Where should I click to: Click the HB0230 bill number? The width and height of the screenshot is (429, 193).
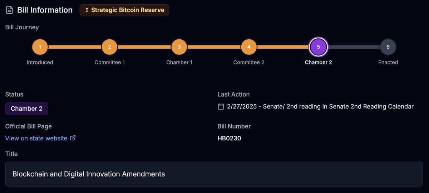pyautogui.click(x=229, y=138)
